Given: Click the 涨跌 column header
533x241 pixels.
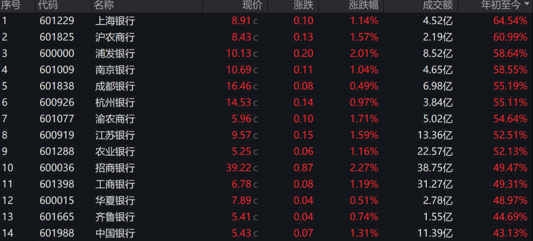Looking at the screenshot, I should coord(304,6).
